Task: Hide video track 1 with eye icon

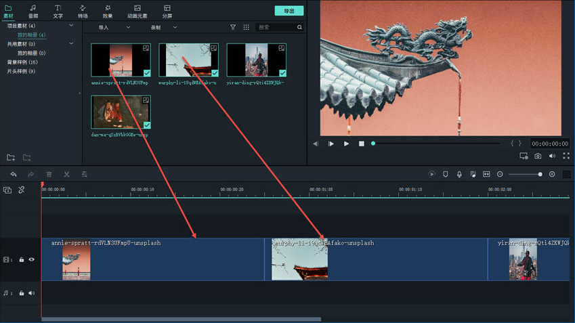Action: [x=31, y=259]
